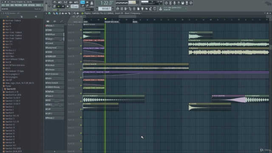Toggle pattern/song mode button
Viewport: 272px width, 153px height.
(54, 6)
